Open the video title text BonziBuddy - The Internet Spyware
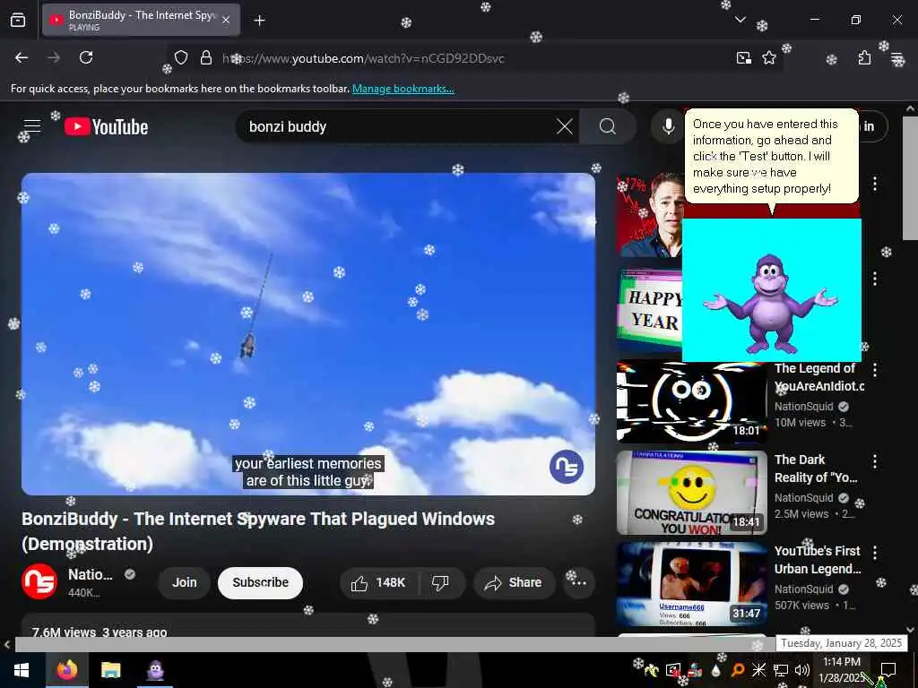This screenshot has height=688, width=918. (258, 531)
